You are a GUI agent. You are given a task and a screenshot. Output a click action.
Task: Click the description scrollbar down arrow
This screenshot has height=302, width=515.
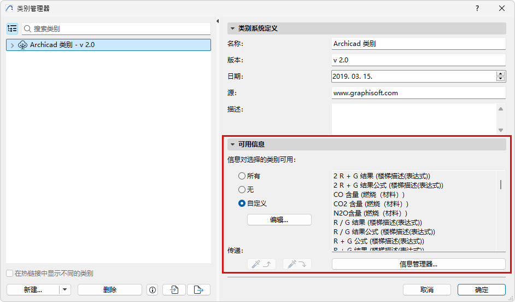click(501, 130)
